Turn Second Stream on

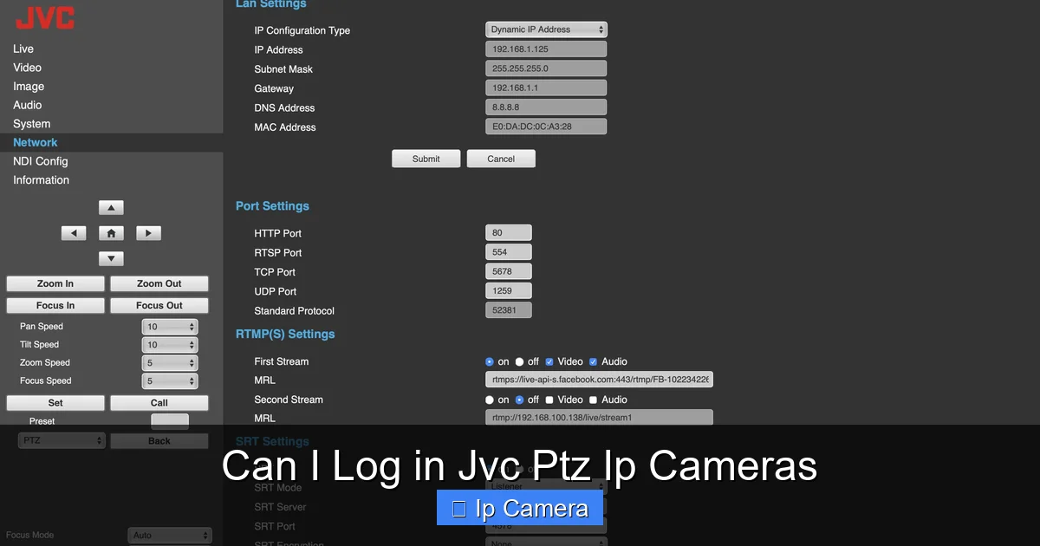click(490, 400)
